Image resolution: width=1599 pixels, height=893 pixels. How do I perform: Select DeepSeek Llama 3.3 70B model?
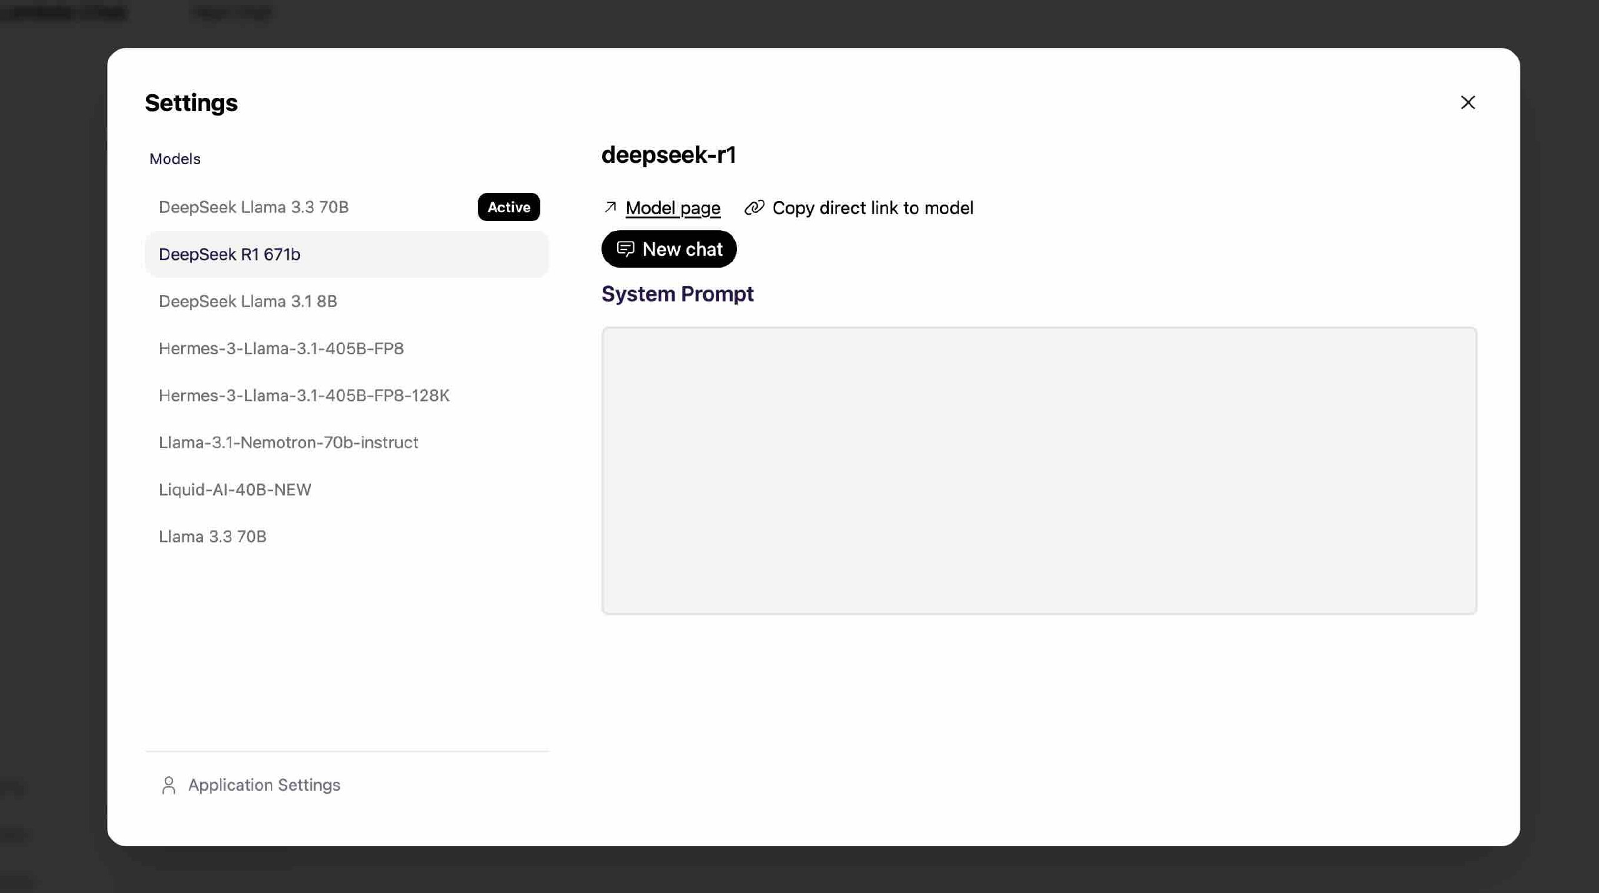347,207
